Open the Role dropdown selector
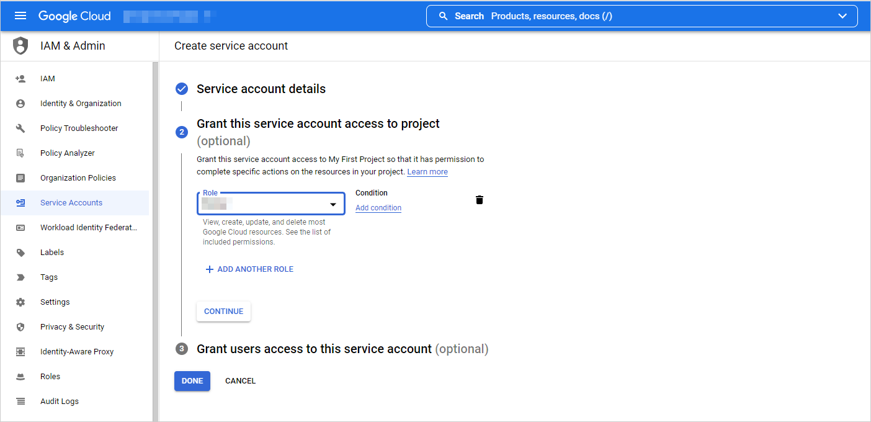Viewport: 871px width, 422px height. coord(270,203)
